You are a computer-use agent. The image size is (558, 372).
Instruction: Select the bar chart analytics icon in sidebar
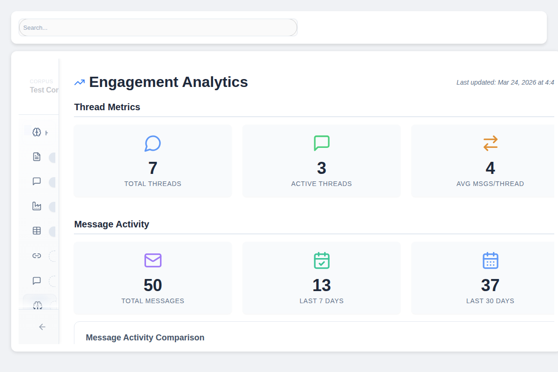click(37, 206)
